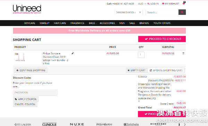Click the Empty Cart button
The width and height of the screenshot is (208, 126).
[x=137, y=70]
